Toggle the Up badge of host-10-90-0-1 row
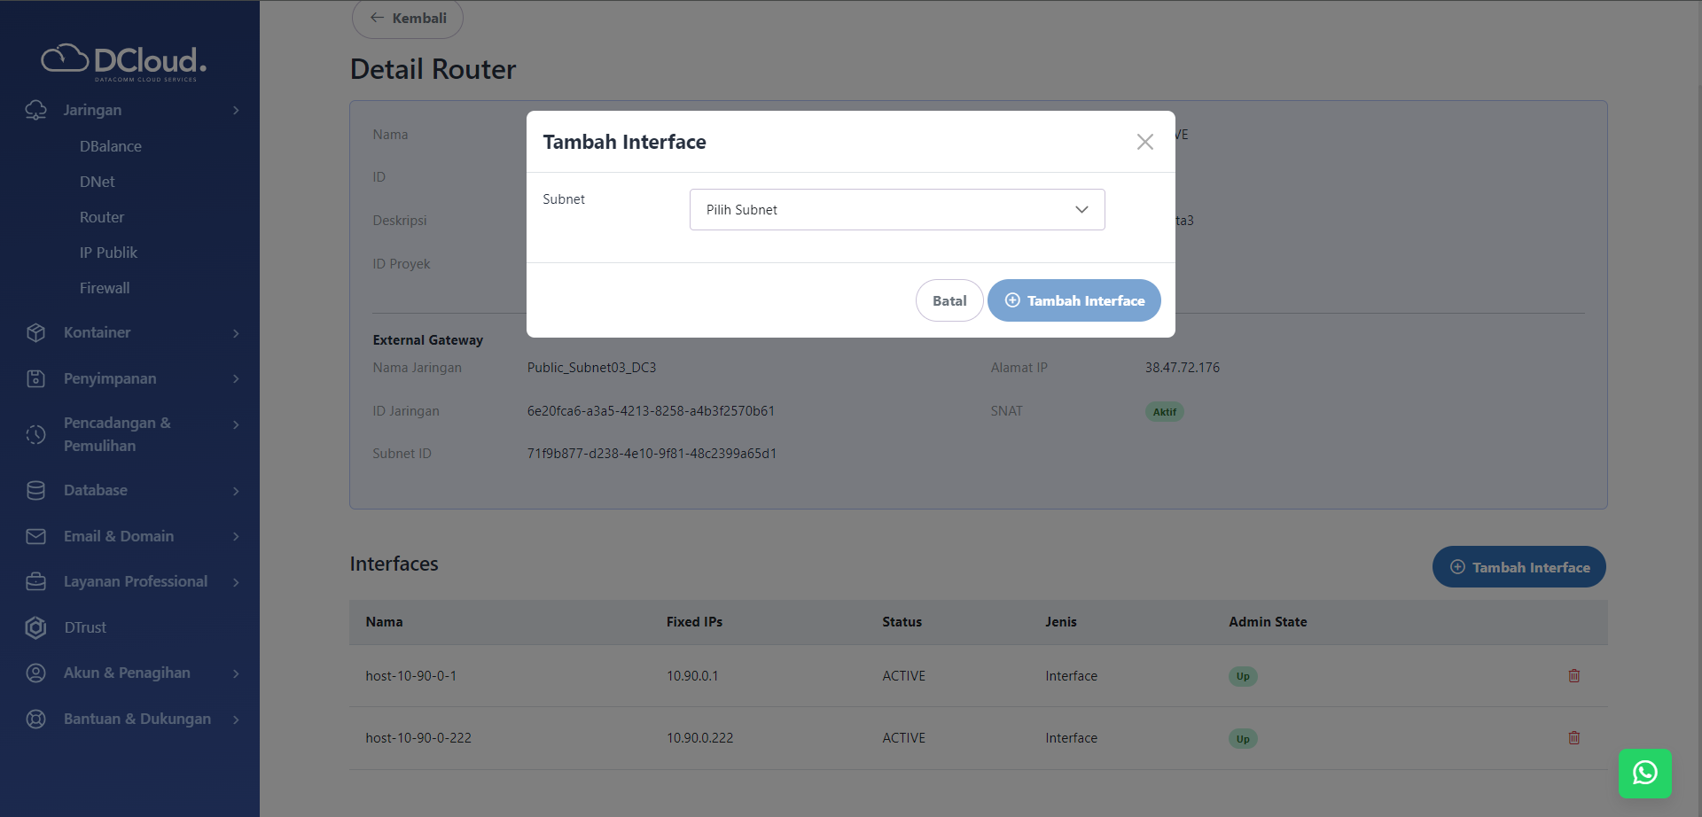The image size is (1702, 817). click(1243, 676)
